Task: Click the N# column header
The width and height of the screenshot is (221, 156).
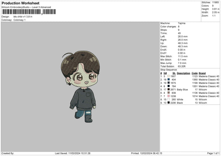Action: (x=165, y=73)
